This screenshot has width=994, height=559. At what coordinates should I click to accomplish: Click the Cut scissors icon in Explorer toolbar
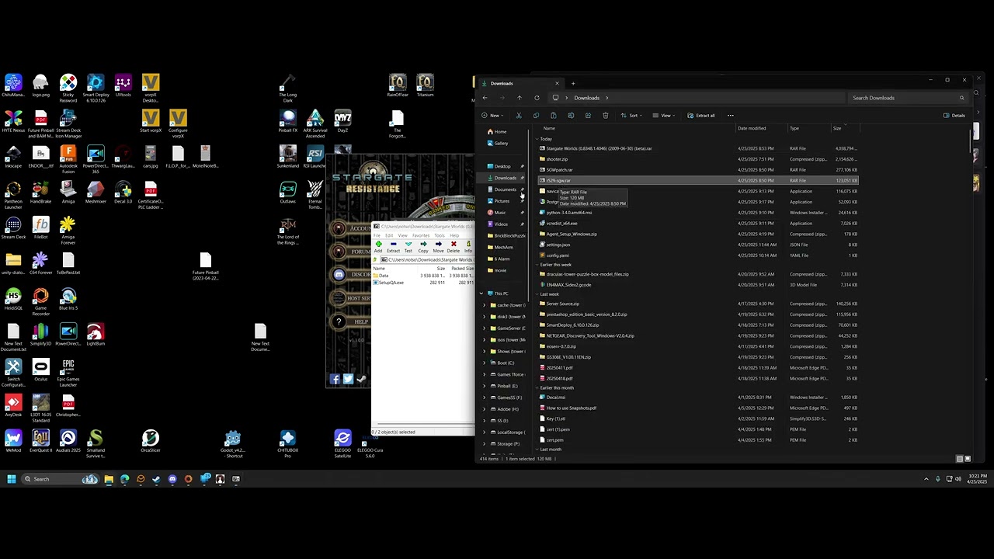(519, 116)
